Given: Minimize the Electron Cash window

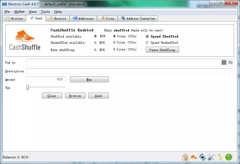Looking at the screenshot, I should (213, 3).
